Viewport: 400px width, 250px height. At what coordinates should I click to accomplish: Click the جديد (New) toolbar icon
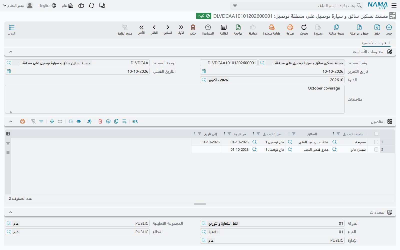(x=389, y=27)
